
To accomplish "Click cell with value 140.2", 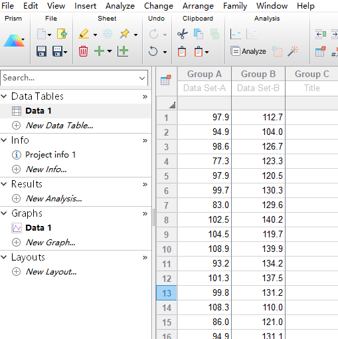I will 258,219.
